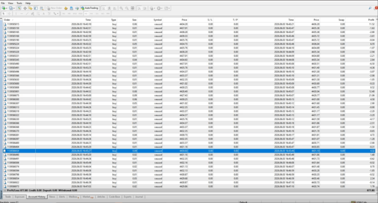The height and width of the screenshot is (203, 378).
Task: Open the Strategy Tester icon
Action: [42, 8]
